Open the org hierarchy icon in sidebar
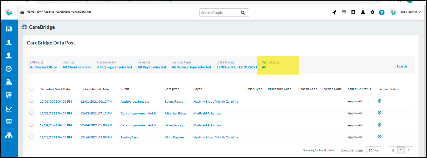This screenshot has height=158, width=427. tap(9, 135)
